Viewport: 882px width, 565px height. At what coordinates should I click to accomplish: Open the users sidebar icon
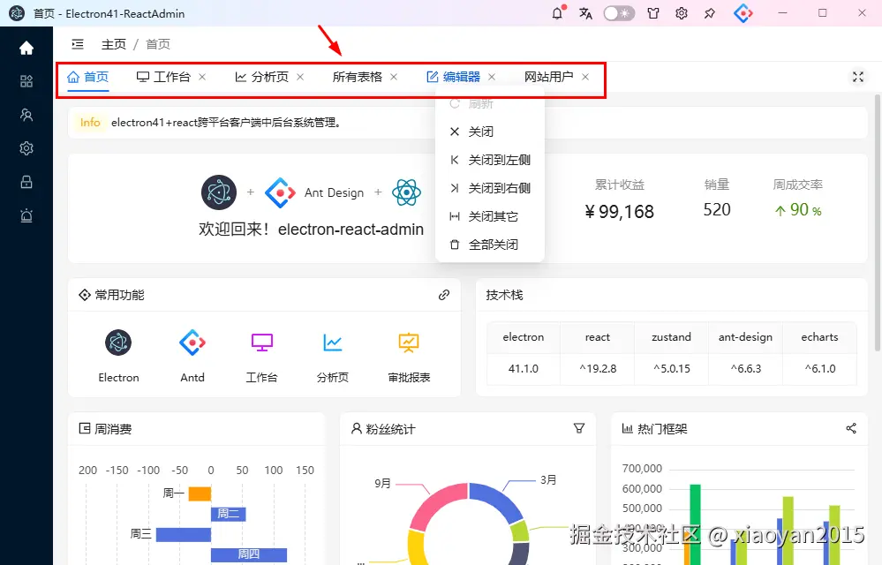[x=26, y=116]
